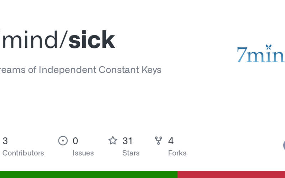
Task: Click the Forks branch icon
Action: click(159, 141)
